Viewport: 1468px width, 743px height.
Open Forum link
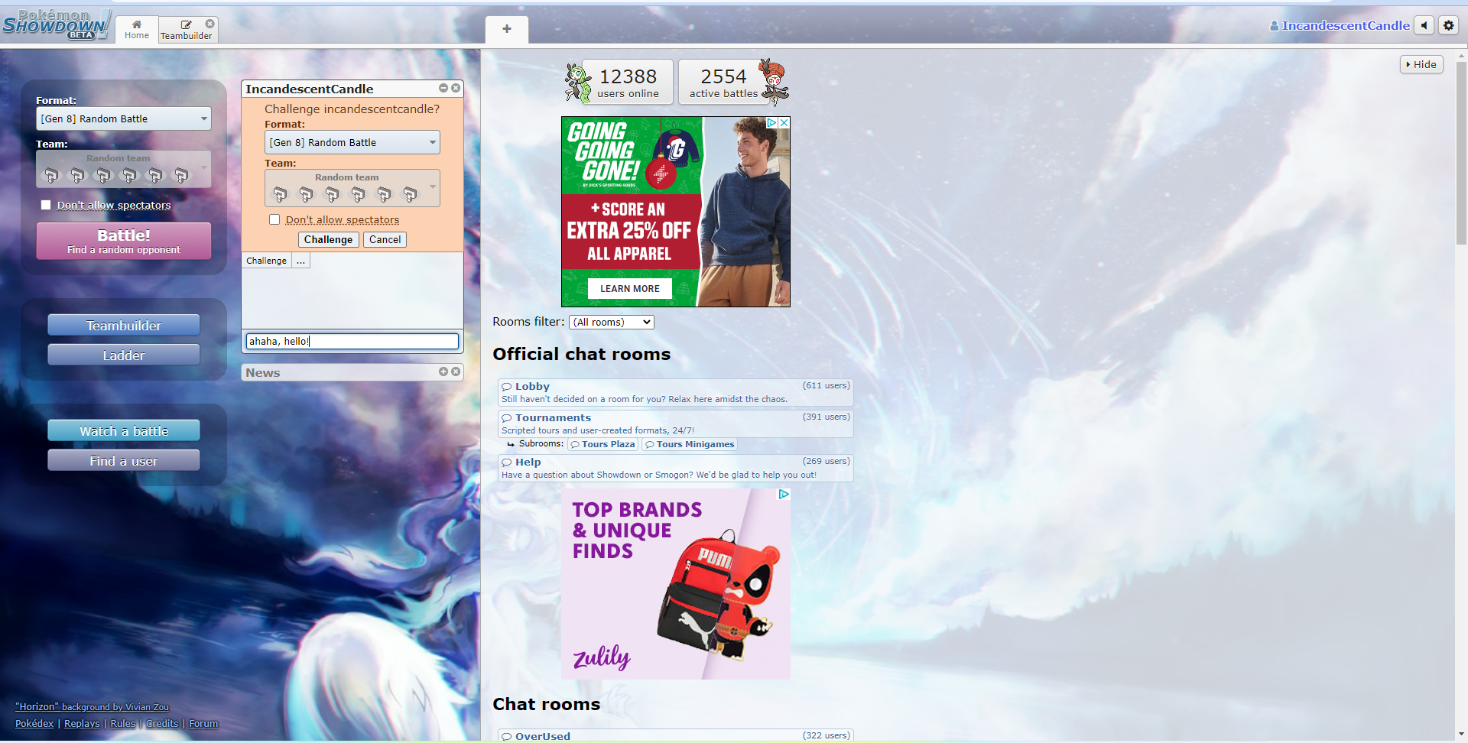coord(203,723)
